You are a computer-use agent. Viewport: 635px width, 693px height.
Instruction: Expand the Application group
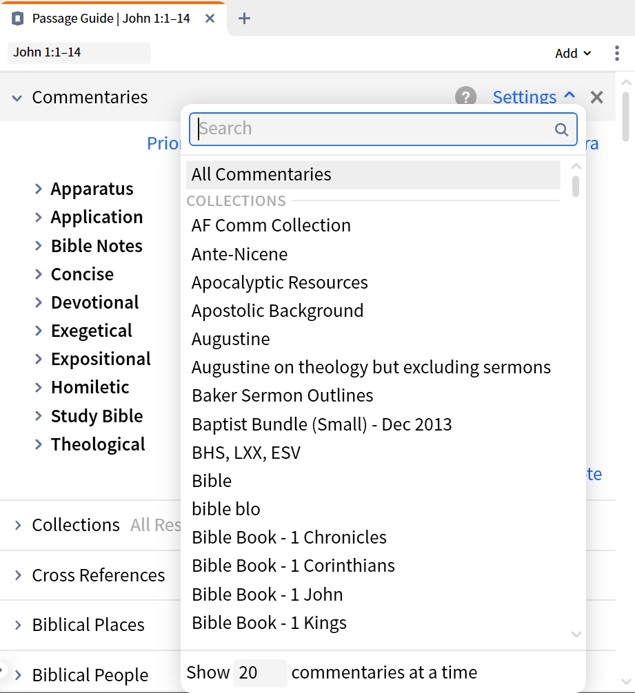[x=39, y=217]
